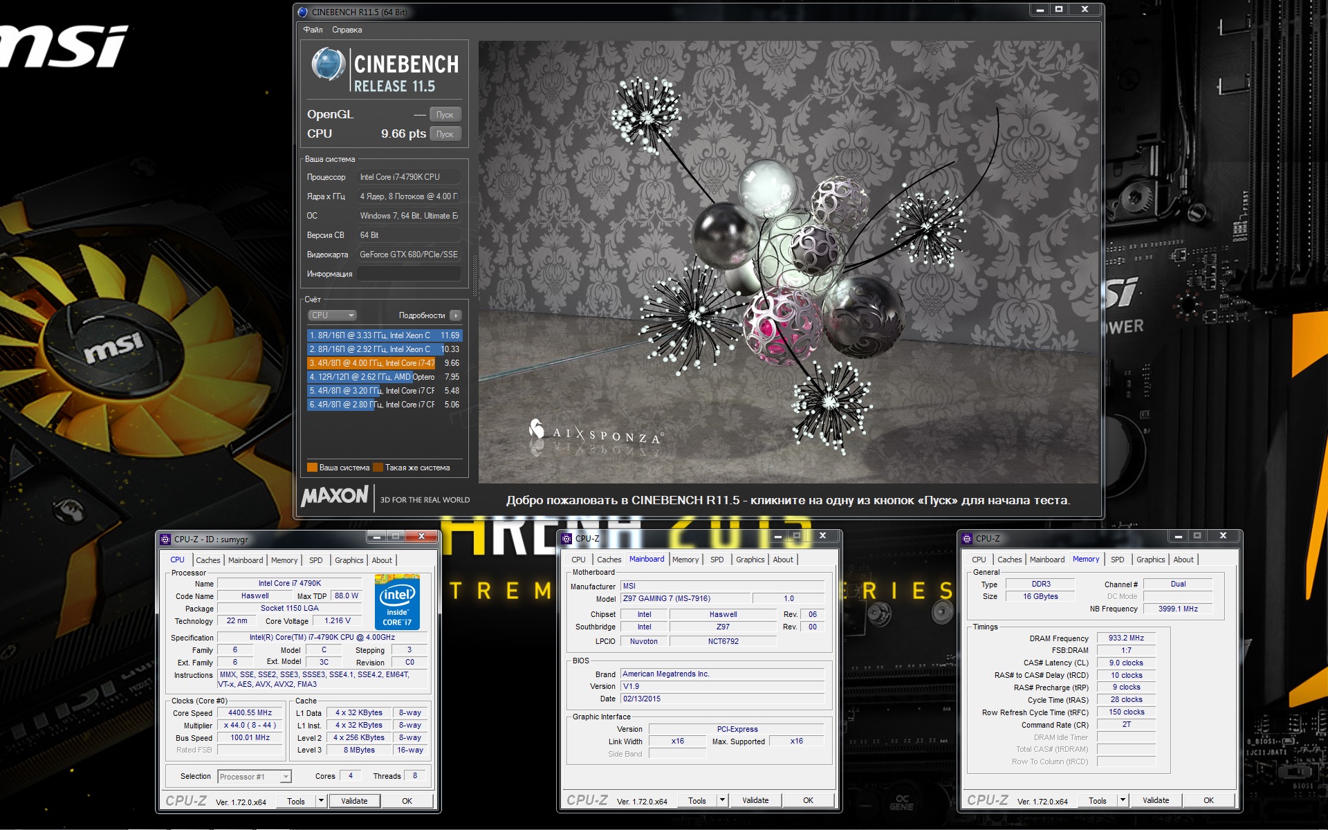Open Graphics tab in Mainboard CPU-Z window
The height and width of the screenshot is (830, 1328).
click(750, 560)
